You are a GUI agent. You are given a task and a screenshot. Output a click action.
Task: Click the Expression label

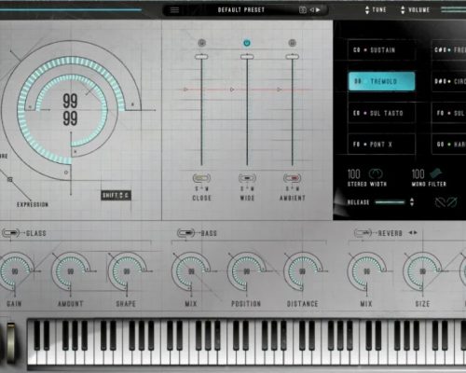[33, 204]
